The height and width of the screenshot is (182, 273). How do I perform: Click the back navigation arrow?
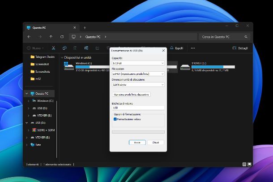tap(29, 37)
